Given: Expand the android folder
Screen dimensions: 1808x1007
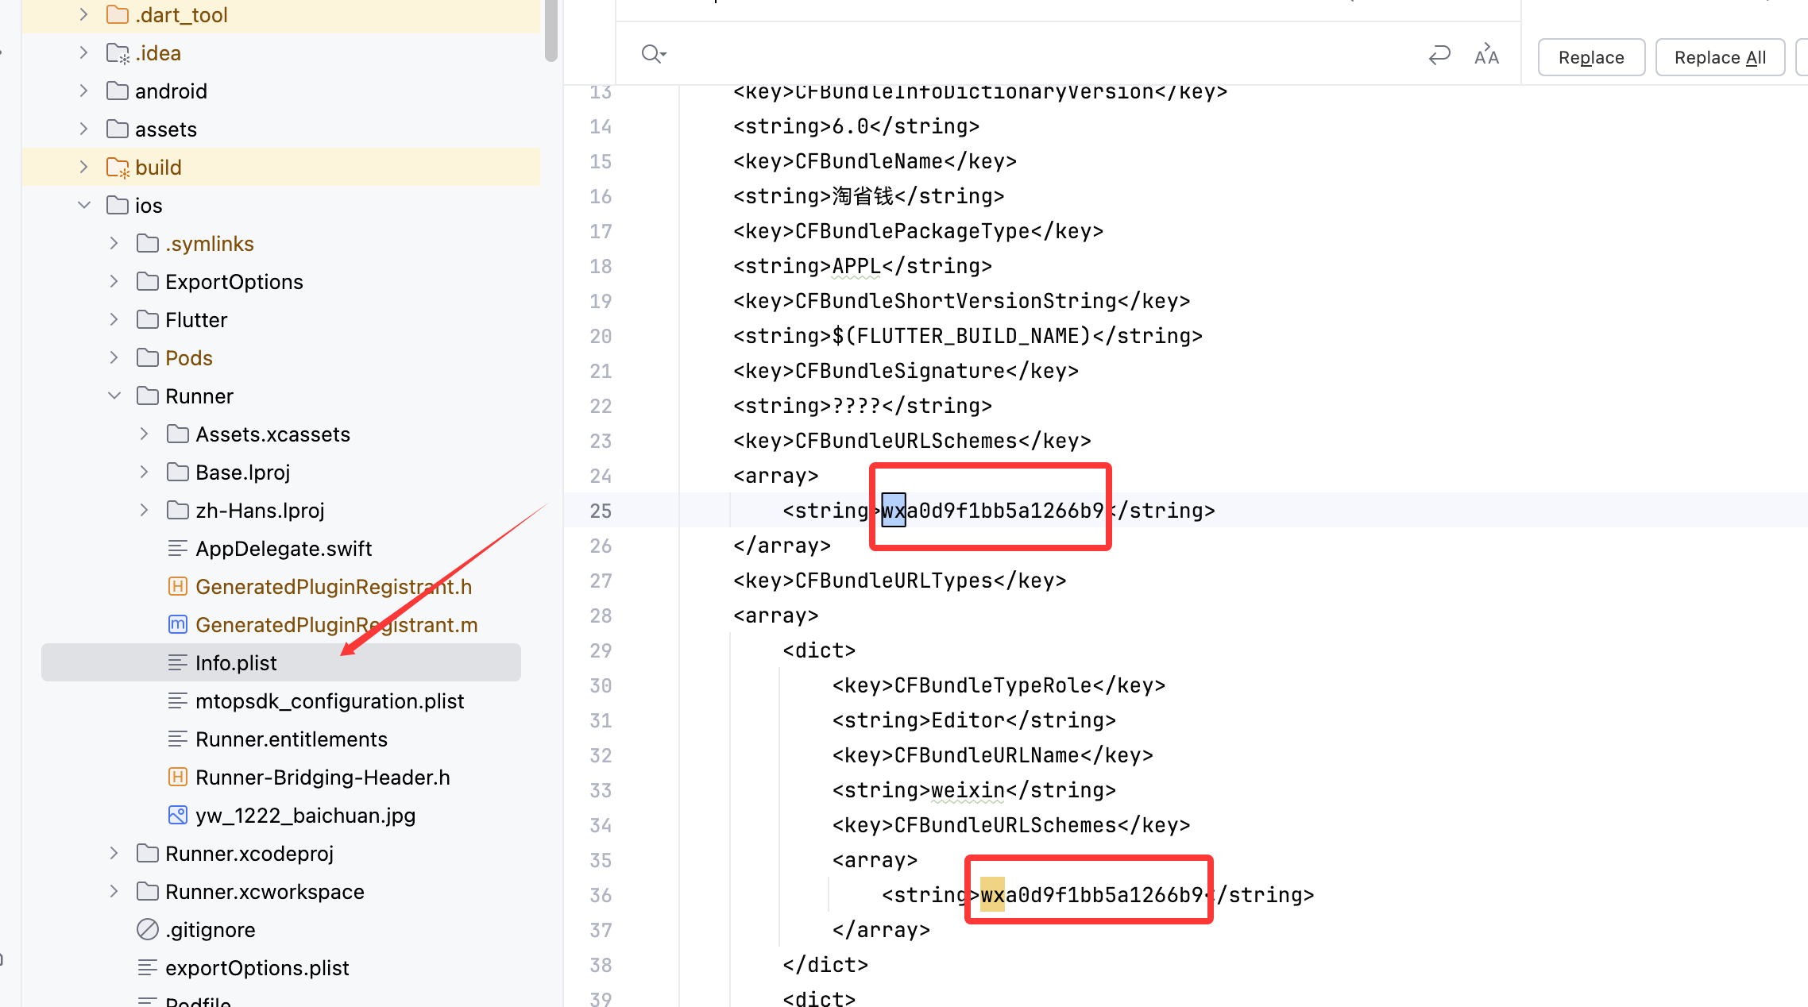Looking at the screenshot, I should (83, 91).
